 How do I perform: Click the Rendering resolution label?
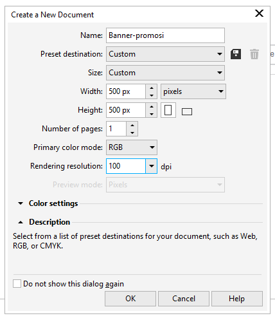(66, 166)
